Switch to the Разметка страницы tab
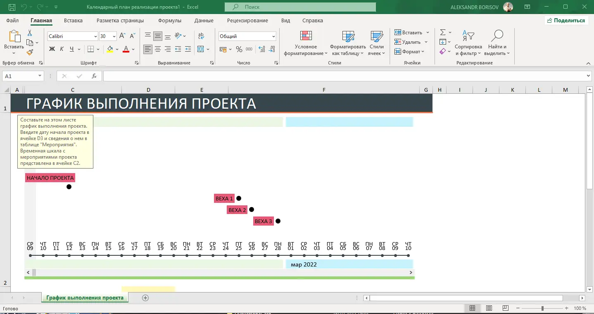The image size is (594, 314). [x=120, y=20]
